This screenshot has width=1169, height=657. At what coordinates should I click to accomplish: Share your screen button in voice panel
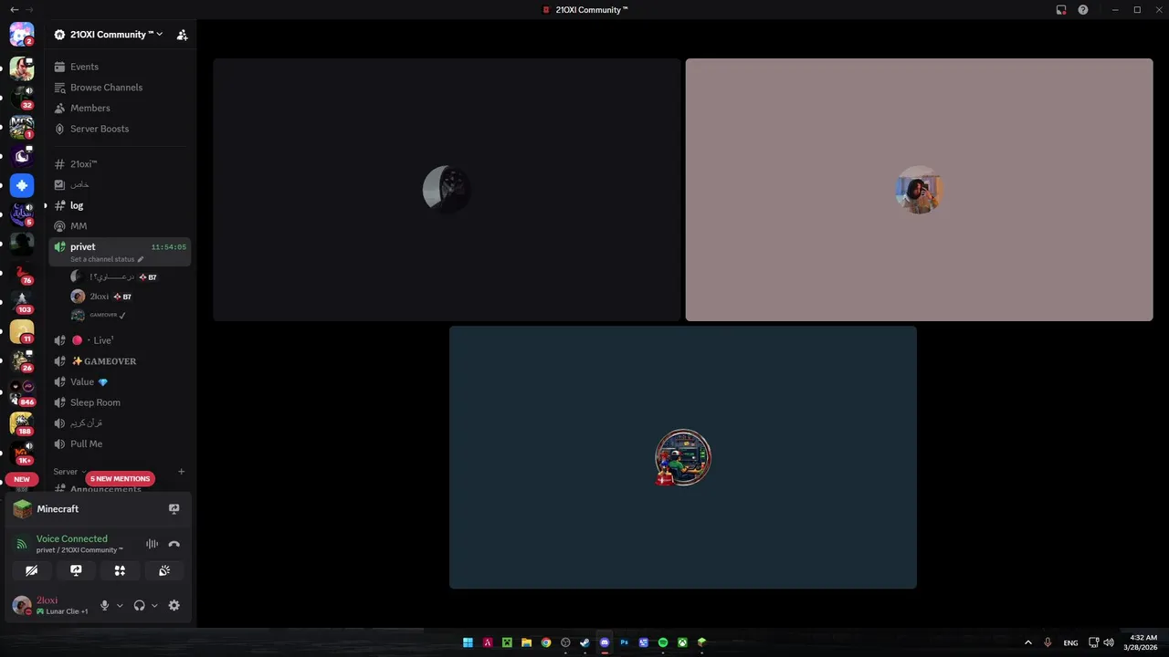tap(76, 570)
